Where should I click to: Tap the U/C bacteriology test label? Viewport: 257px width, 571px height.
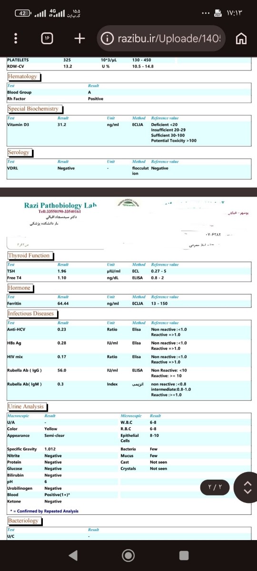tap(10, 536)
